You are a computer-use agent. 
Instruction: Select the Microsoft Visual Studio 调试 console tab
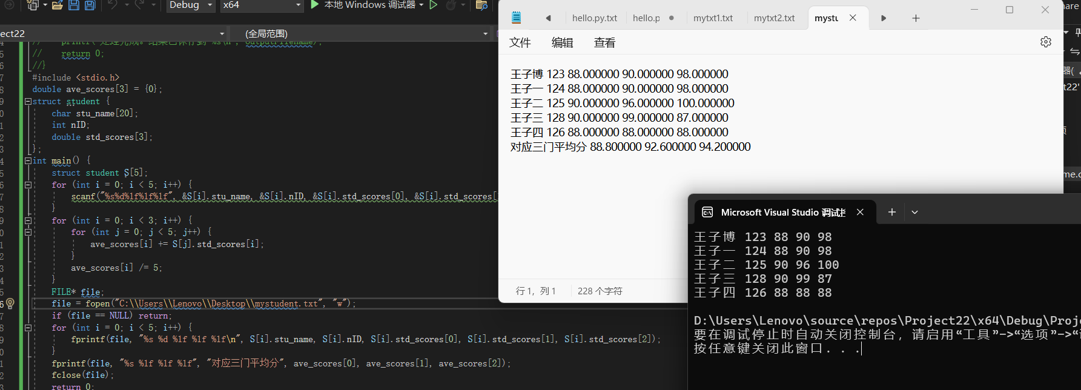tap(782, 212)
